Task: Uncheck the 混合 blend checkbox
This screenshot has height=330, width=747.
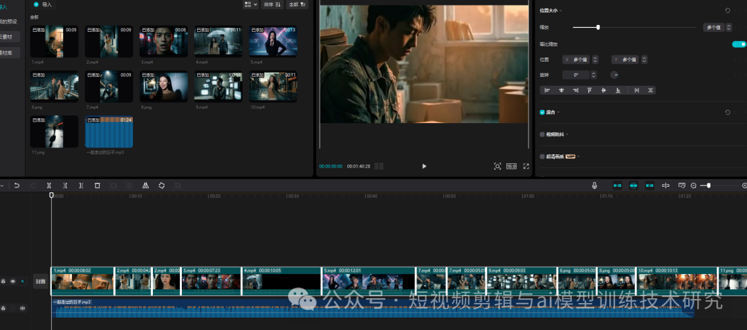Action: 542,112
